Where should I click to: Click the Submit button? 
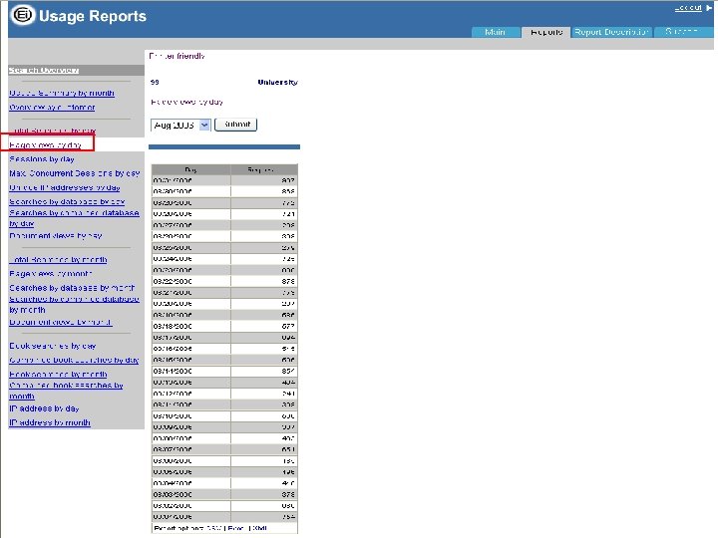point(235,125)
